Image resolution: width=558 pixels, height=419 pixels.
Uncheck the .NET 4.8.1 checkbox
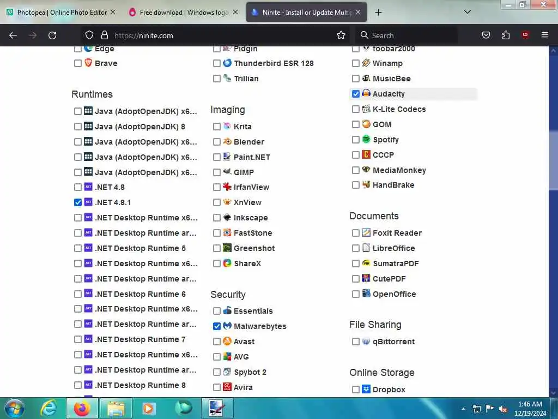point(77,202)
